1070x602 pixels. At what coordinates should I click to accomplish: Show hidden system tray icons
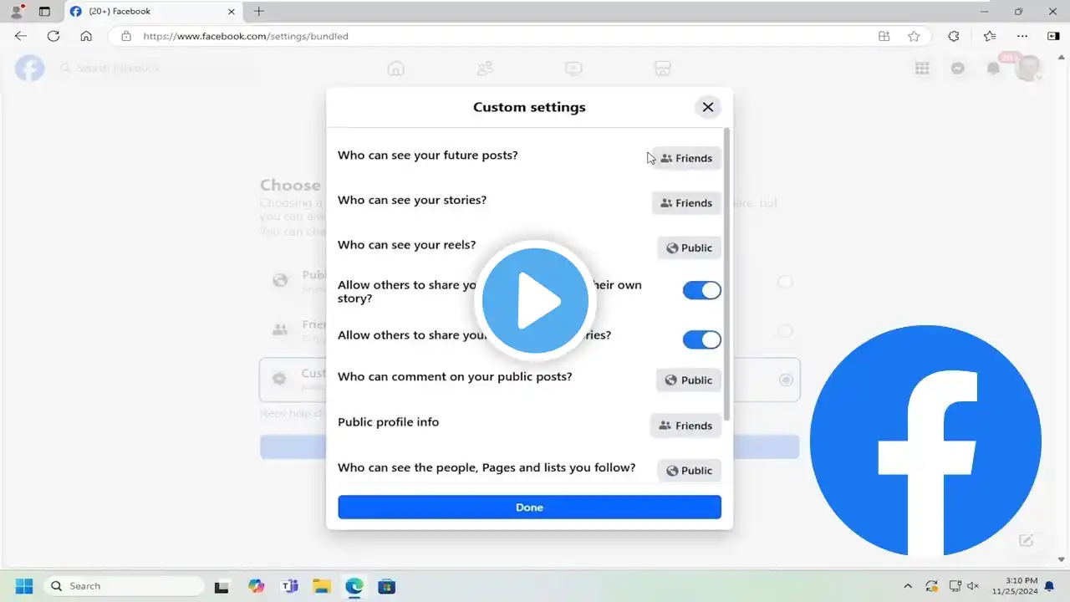tap(908, 586)
